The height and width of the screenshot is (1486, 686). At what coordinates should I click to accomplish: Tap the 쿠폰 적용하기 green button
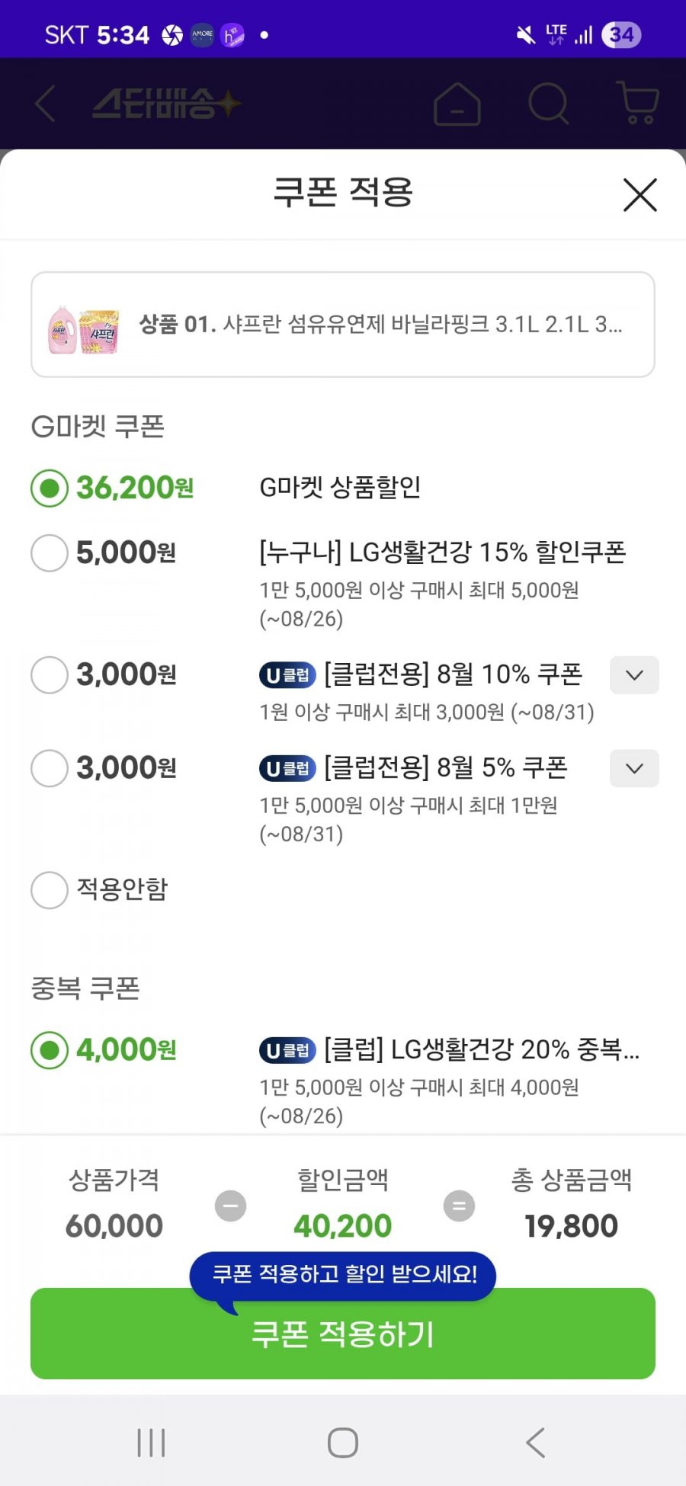pyautogui.click(x=343, y=1334)
